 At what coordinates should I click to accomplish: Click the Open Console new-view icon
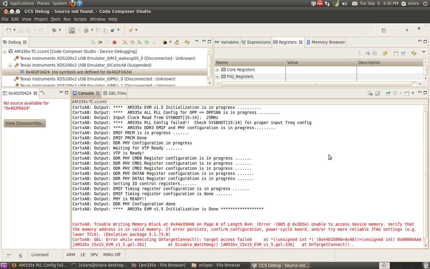click(x=407, y=93)
